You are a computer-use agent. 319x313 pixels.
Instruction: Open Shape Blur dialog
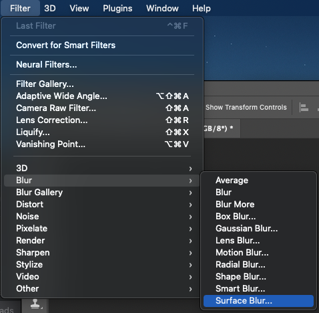[x=258, y=277]
